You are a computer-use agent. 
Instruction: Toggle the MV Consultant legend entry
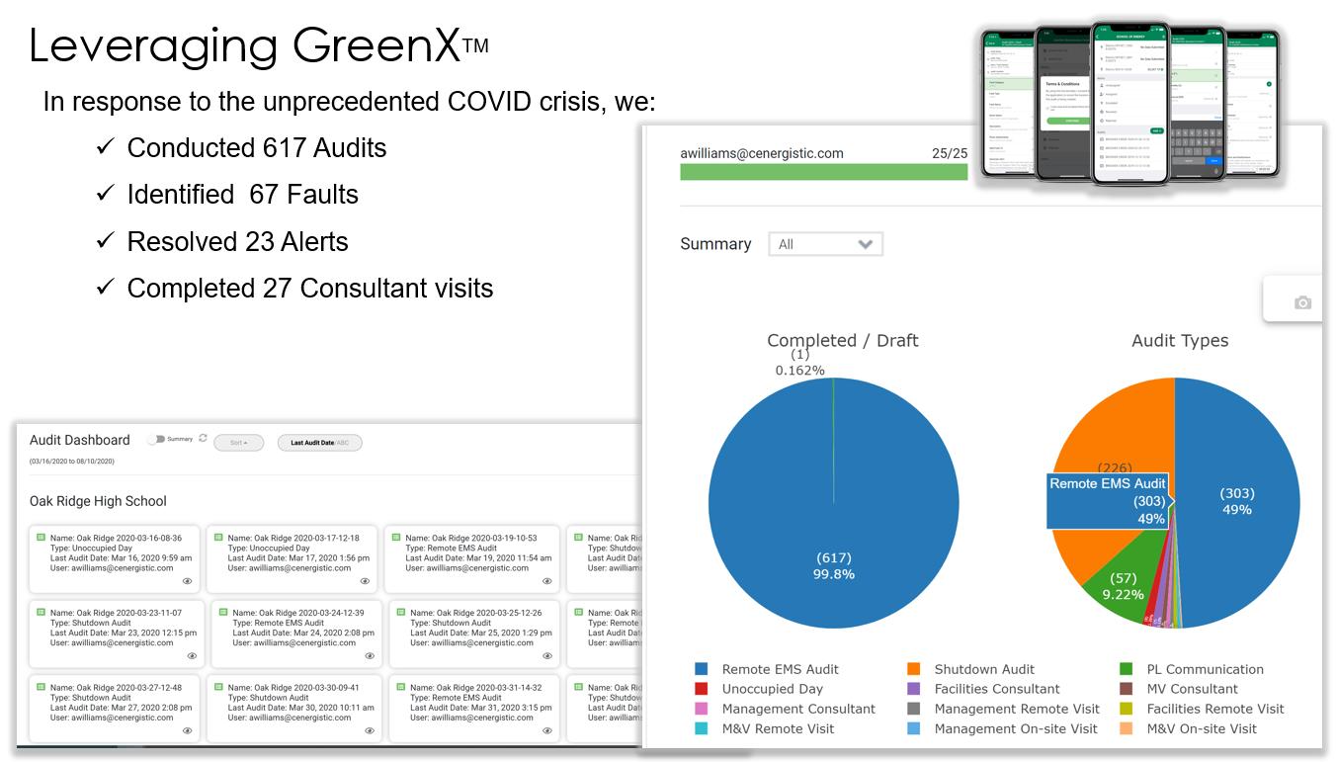click(1179, 689)
